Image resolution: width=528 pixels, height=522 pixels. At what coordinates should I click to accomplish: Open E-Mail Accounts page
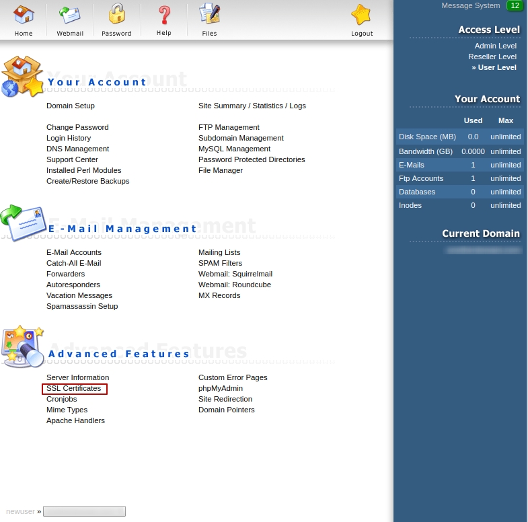[x=74, y=252]
